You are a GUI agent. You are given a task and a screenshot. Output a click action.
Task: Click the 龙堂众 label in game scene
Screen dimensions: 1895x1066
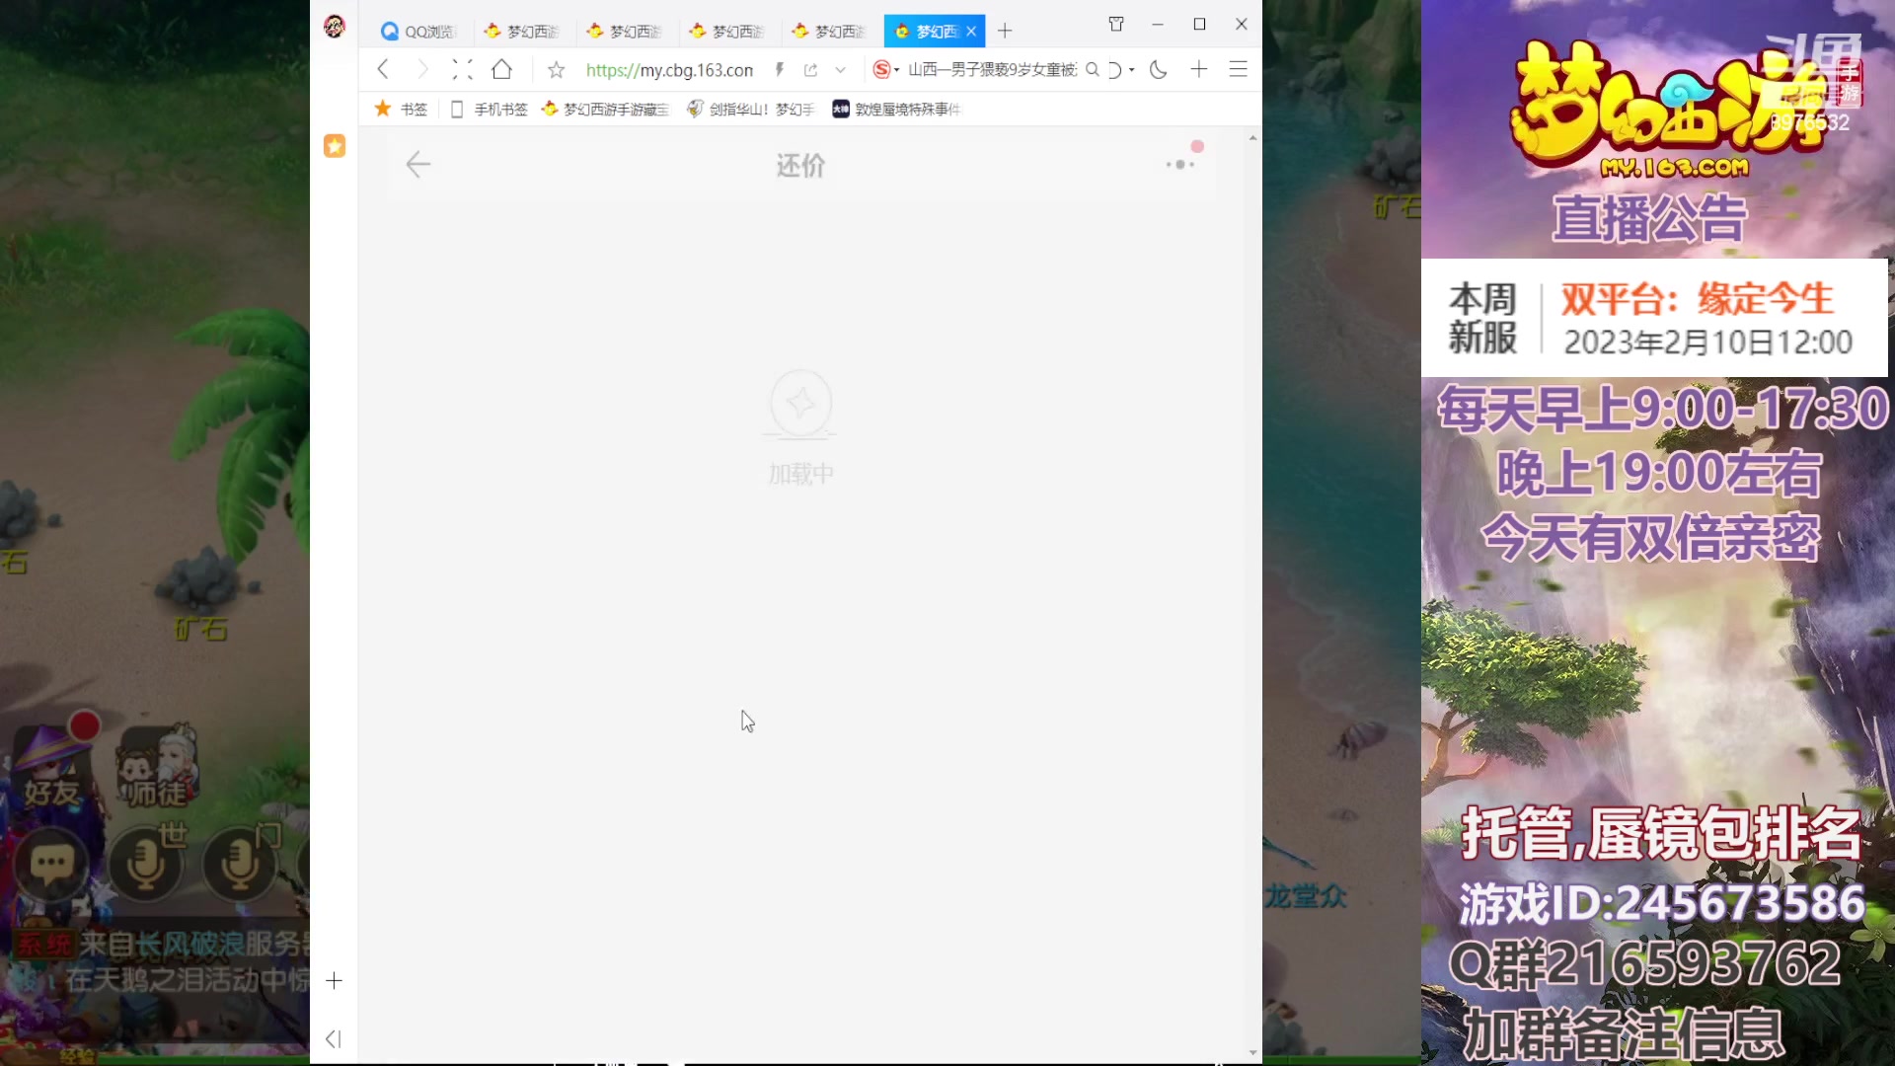pos(1306,896)
